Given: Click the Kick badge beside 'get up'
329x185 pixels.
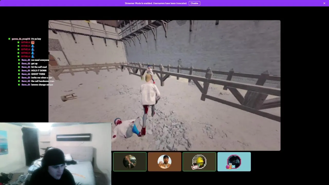Looking at the screenshot, I should pos(19,63).
